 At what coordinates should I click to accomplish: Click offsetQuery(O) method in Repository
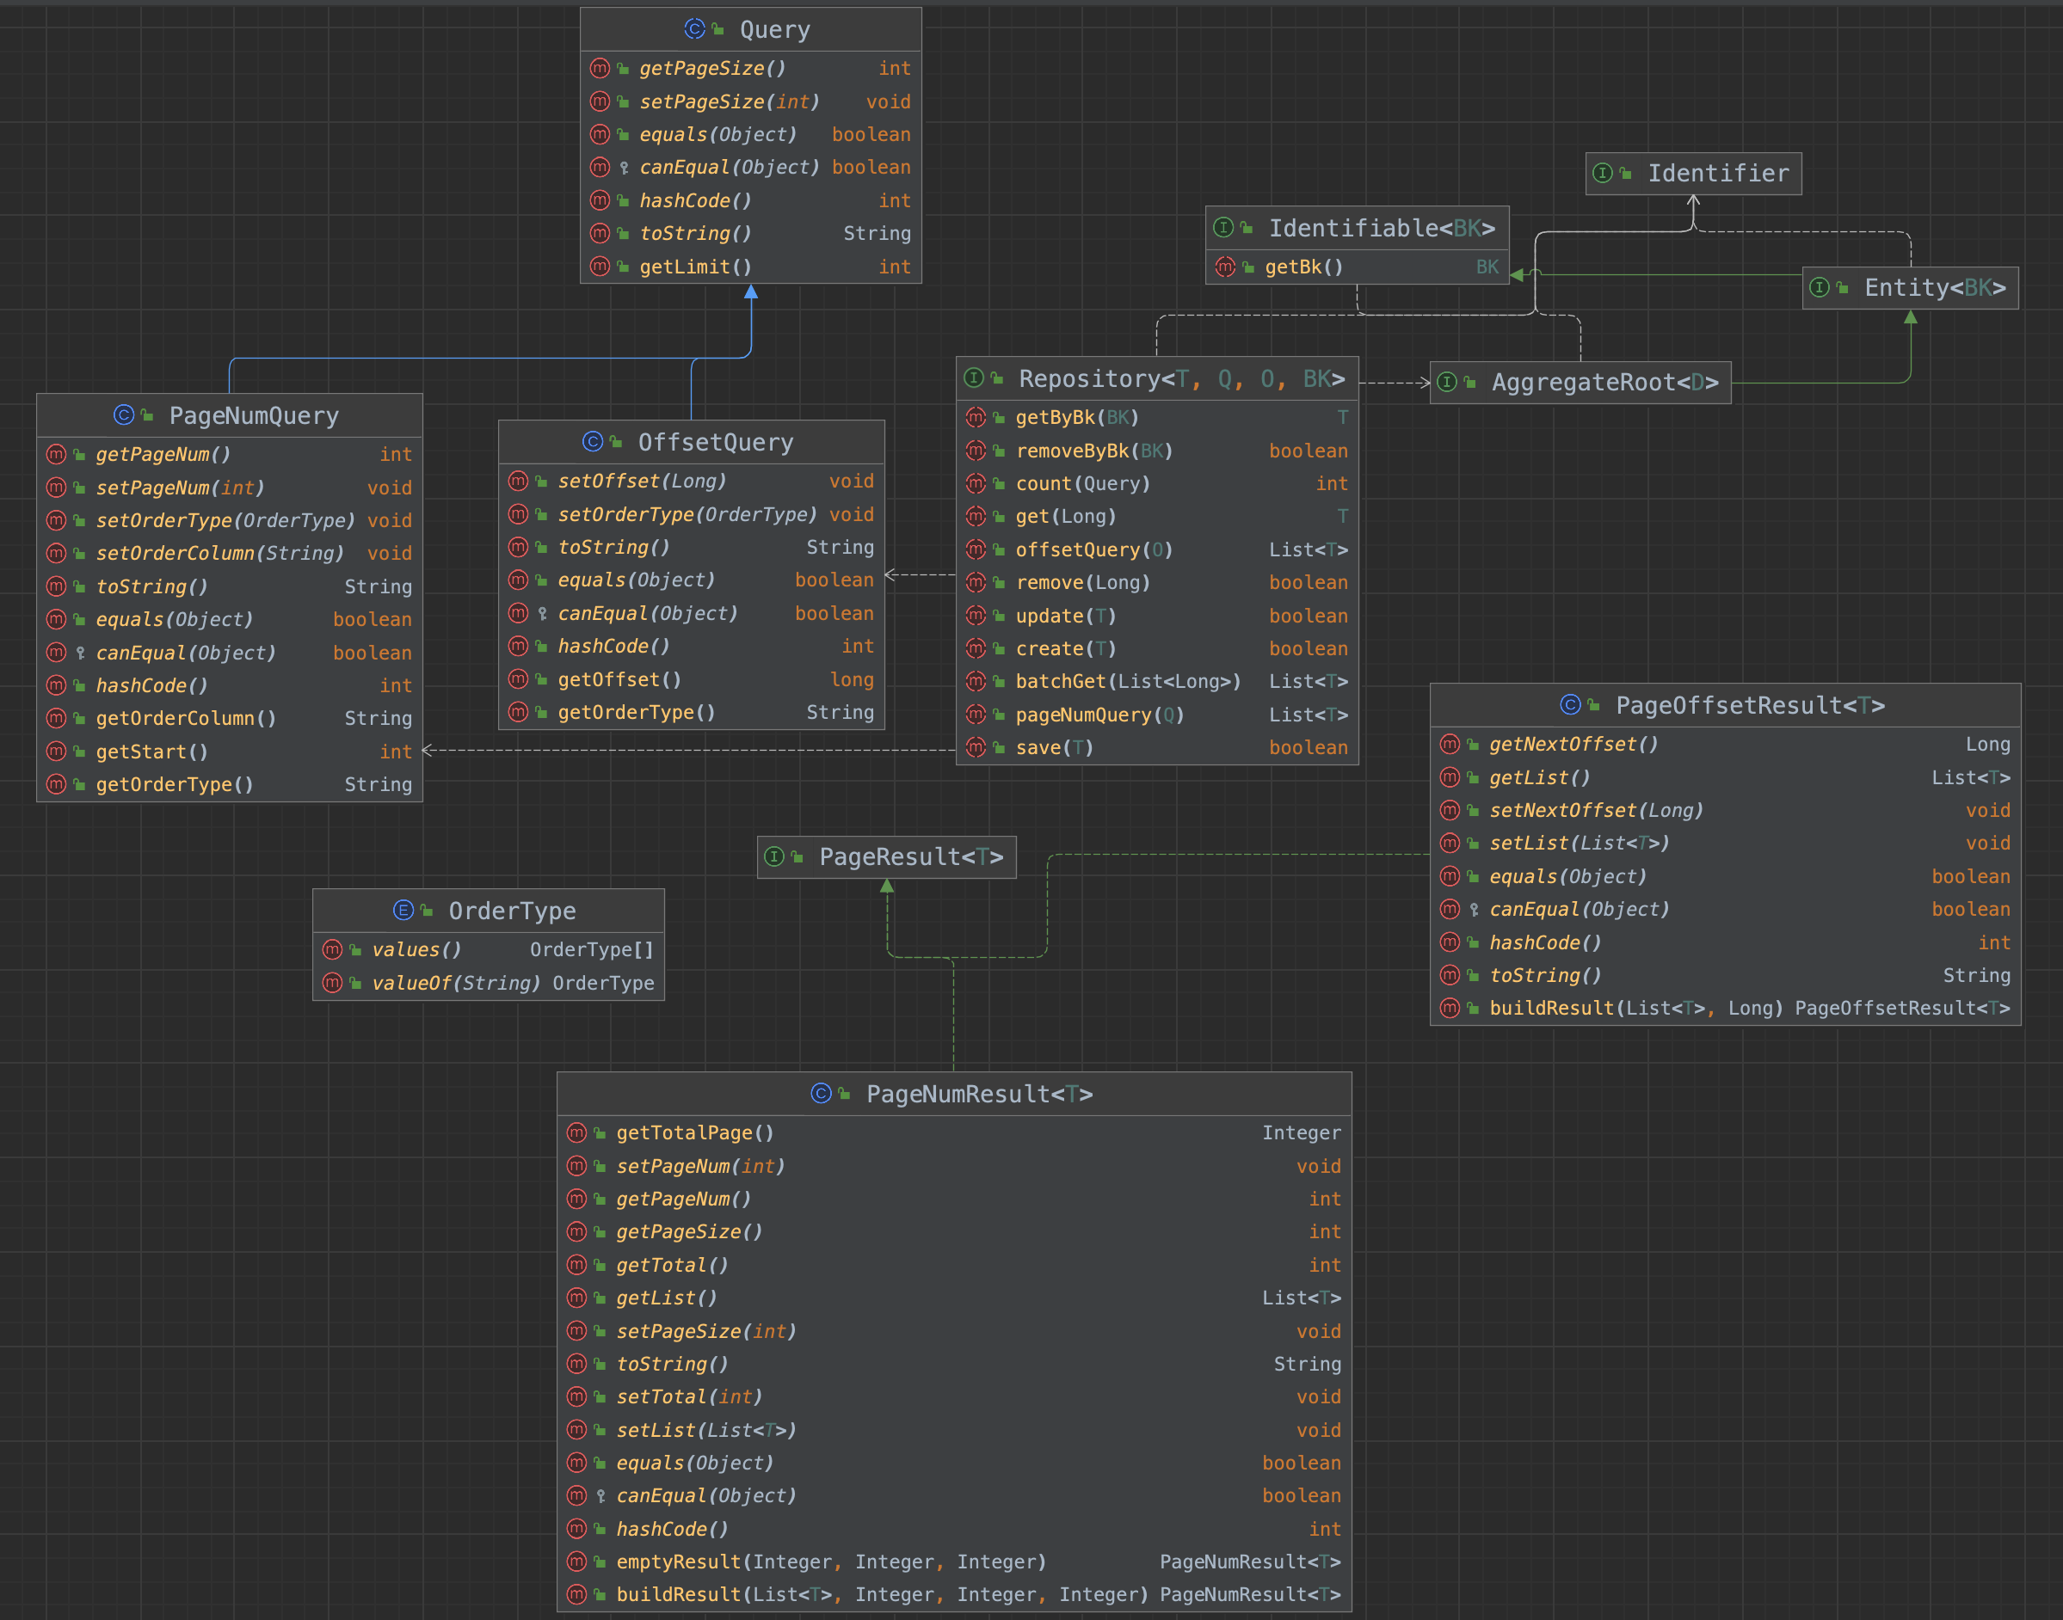coord(1093,550)
